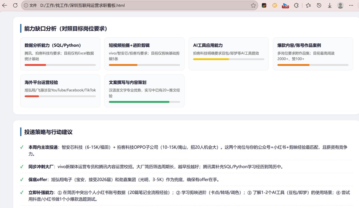
Task: Click the 能力缺口分析 section heading
Action: coord(66,29)
